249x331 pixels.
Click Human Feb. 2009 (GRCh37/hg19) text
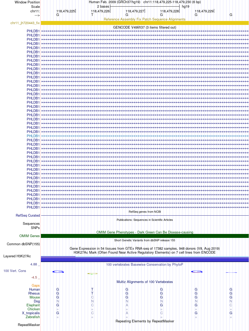[x=115, y=2]
